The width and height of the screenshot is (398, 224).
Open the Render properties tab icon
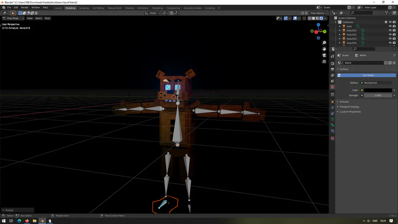[x=333, y=63]
